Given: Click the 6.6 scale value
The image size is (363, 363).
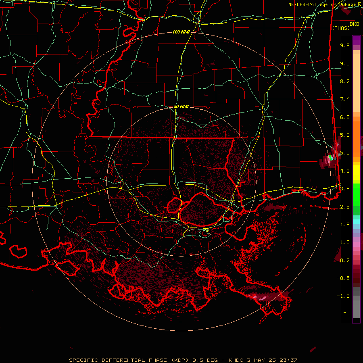Looking at the screenshot, I should click(x=345, y=117).
